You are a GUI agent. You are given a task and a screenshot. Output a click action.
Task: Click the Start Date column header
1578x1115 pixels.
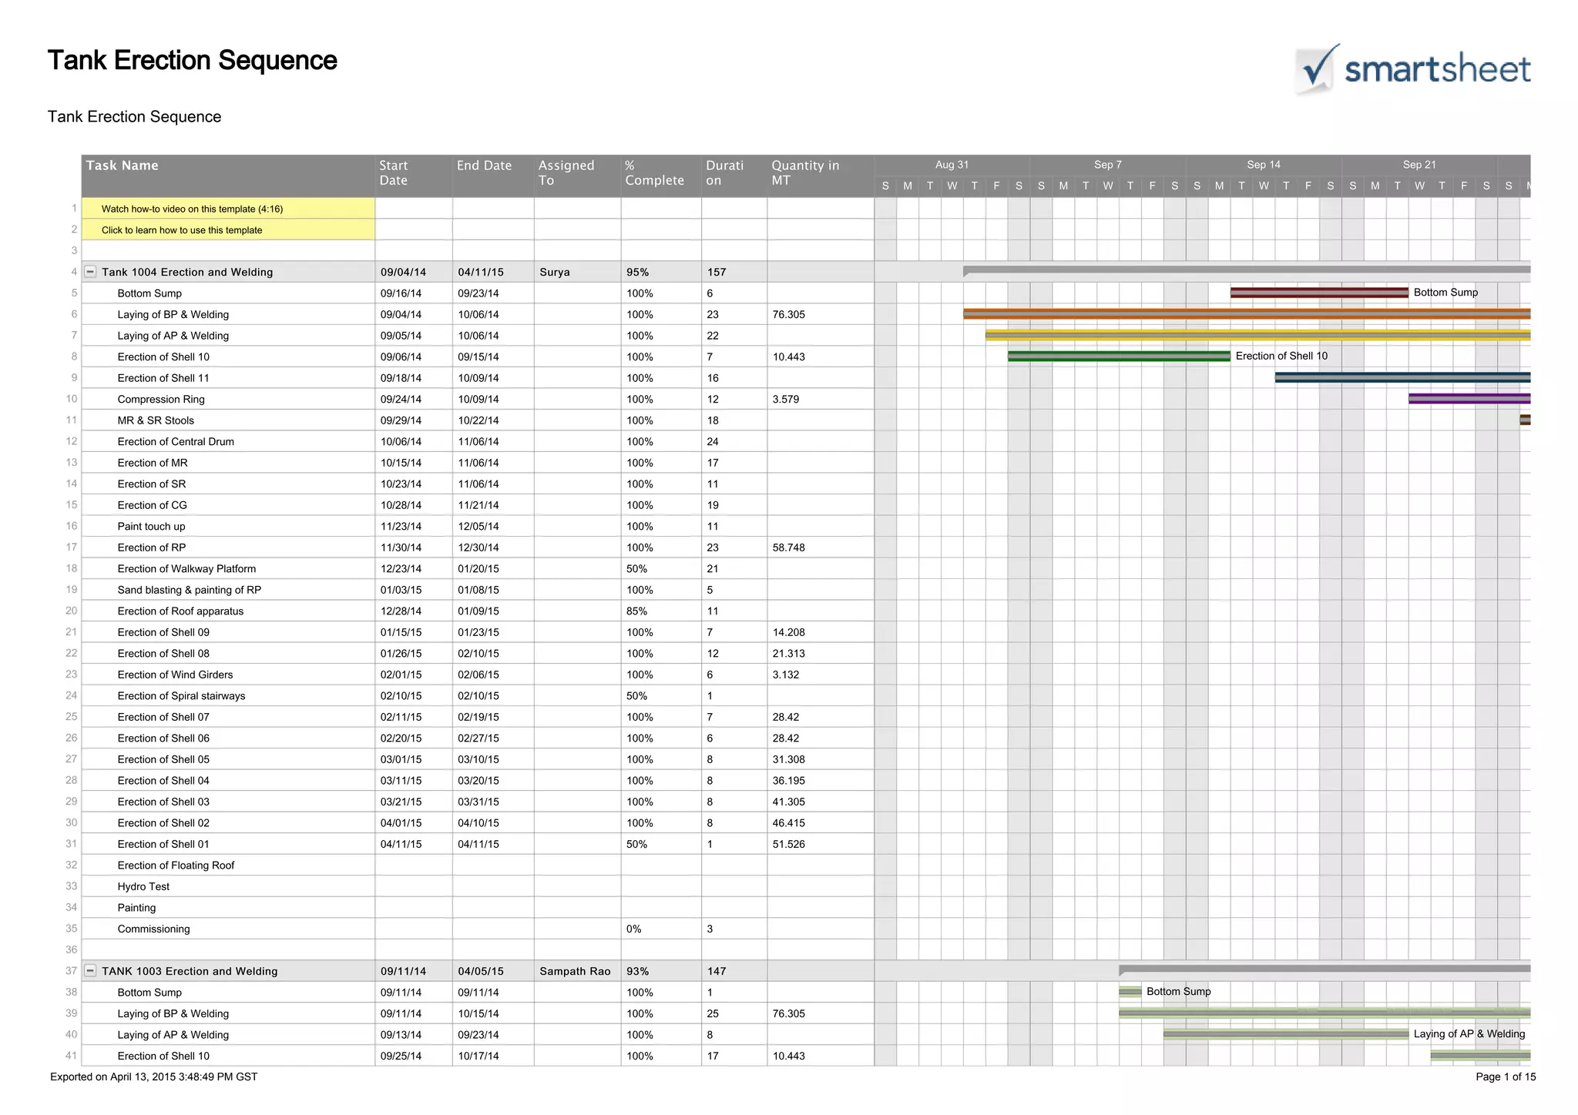[394, 172]
